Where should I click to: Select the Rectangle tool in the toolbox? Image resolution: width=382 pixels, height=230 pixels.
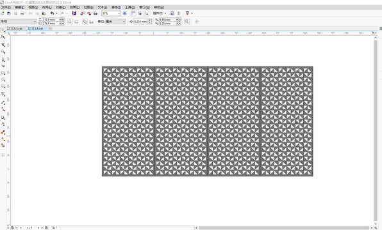pos(3,73)
